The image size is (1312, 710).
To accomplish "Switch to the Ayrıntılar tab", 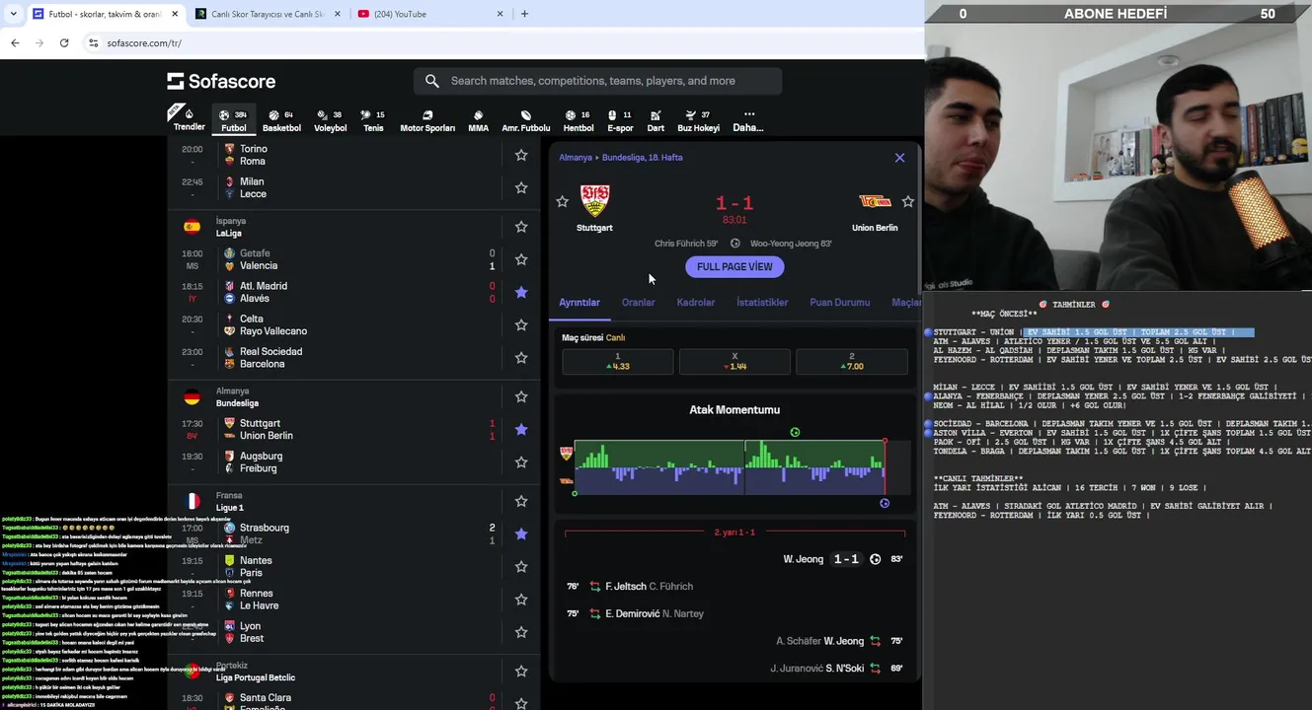I will 579,303.
